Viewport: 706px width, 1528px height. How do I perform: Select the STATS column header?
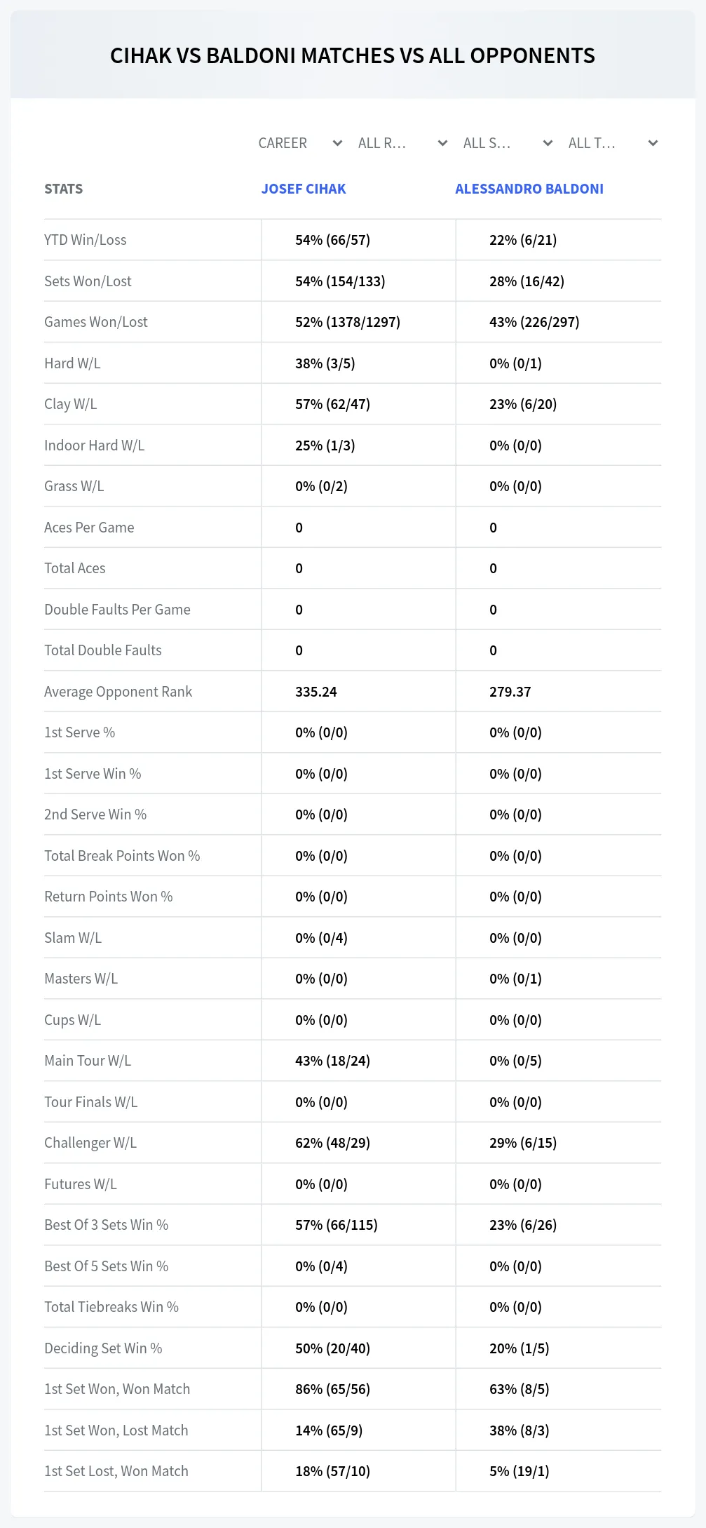click(64, 189)
